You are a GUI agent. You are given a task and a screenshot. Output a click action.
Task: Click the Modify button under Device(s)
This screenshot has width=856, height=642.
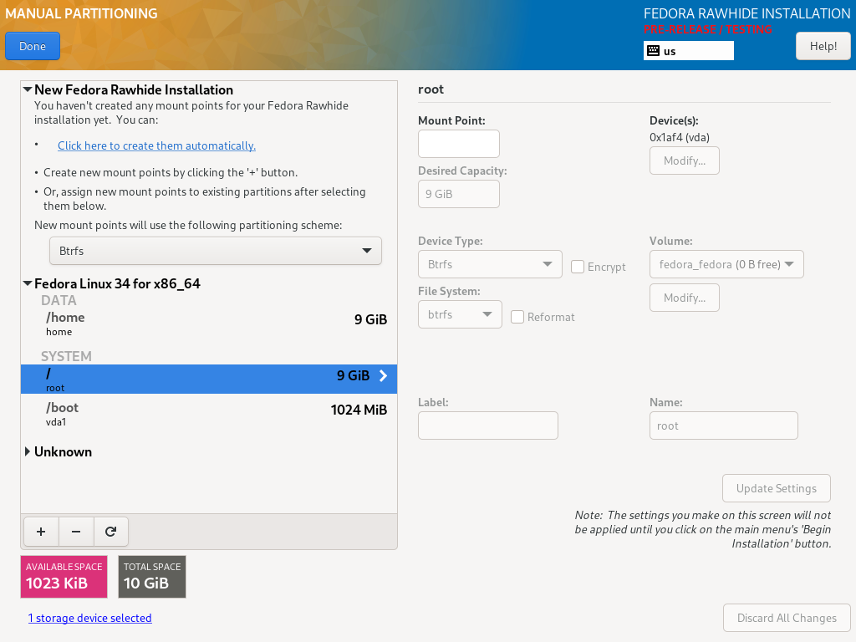point(685,160)
